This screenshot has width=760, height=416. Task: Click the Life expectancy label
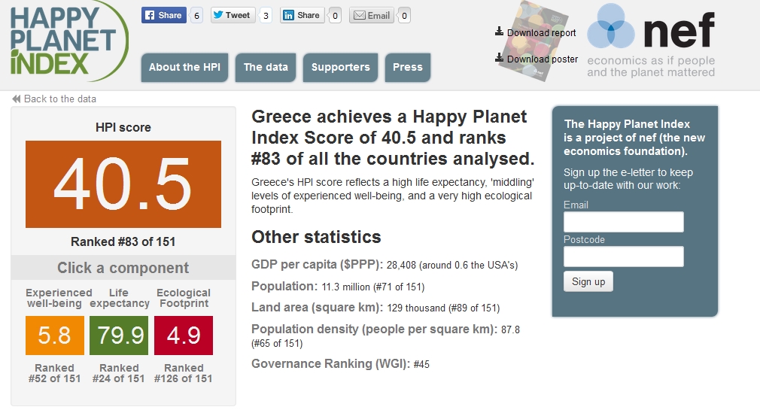point(119,298)
